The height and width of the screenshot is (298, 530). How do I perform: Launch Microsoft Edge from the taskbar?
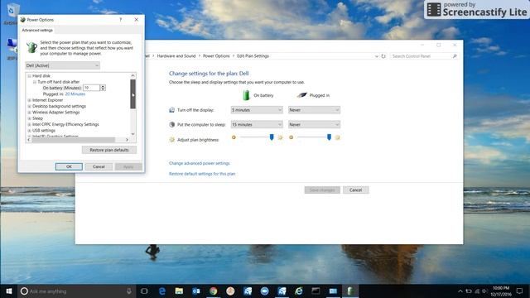coord(162,291)
